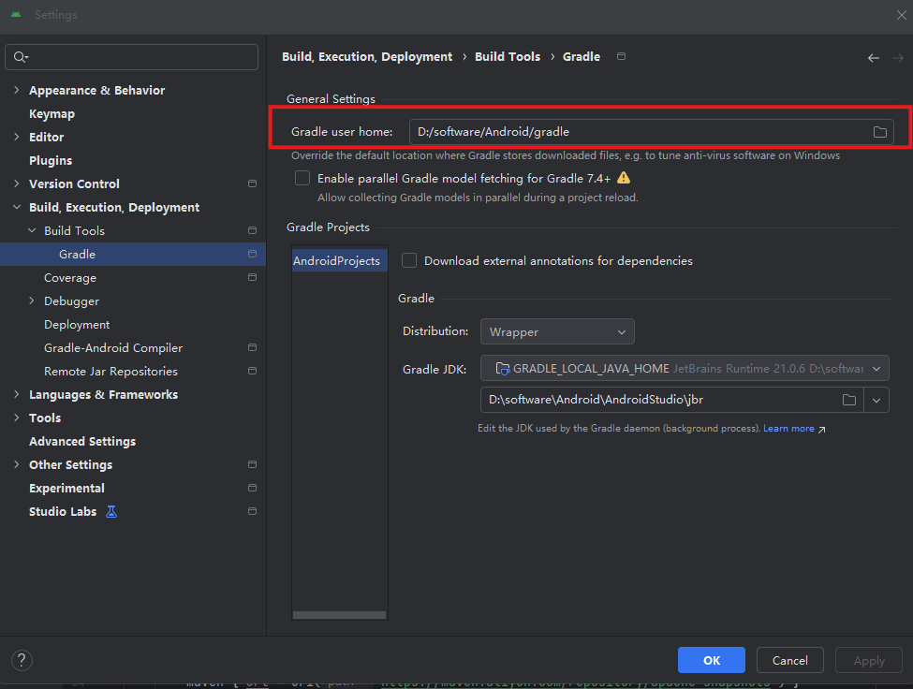This screenshot has width=913, height=689.
Task: Browse folder for Gradle JDK path
Action: 849,400
